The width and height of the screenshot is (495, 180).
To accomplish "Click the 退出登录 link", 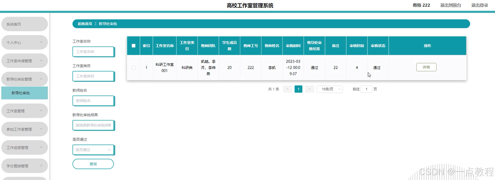I will pyautogui.click(x=479, y=5).
